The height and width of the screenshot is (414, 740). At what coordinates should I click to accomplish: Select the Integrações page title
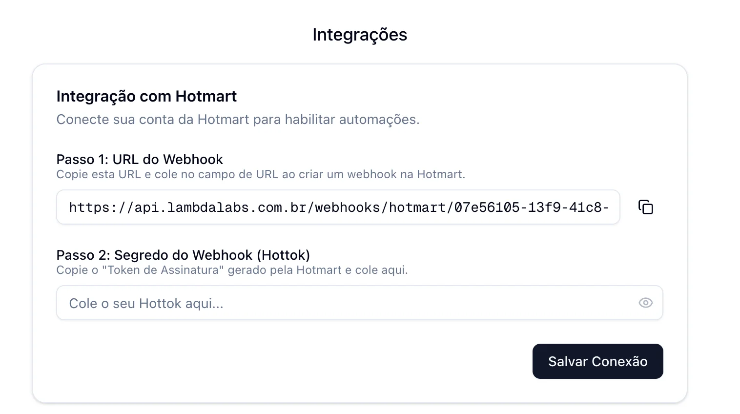click(x=359, y=34)
